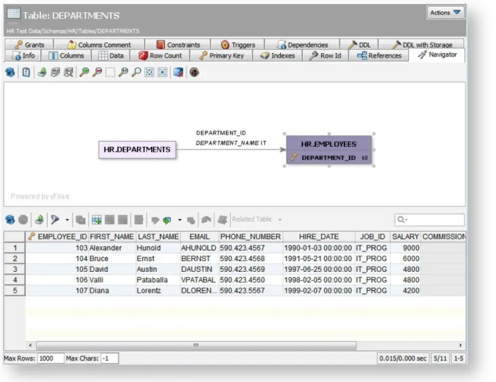Click the refresh icon in navigator toolbar

point(10,72)
